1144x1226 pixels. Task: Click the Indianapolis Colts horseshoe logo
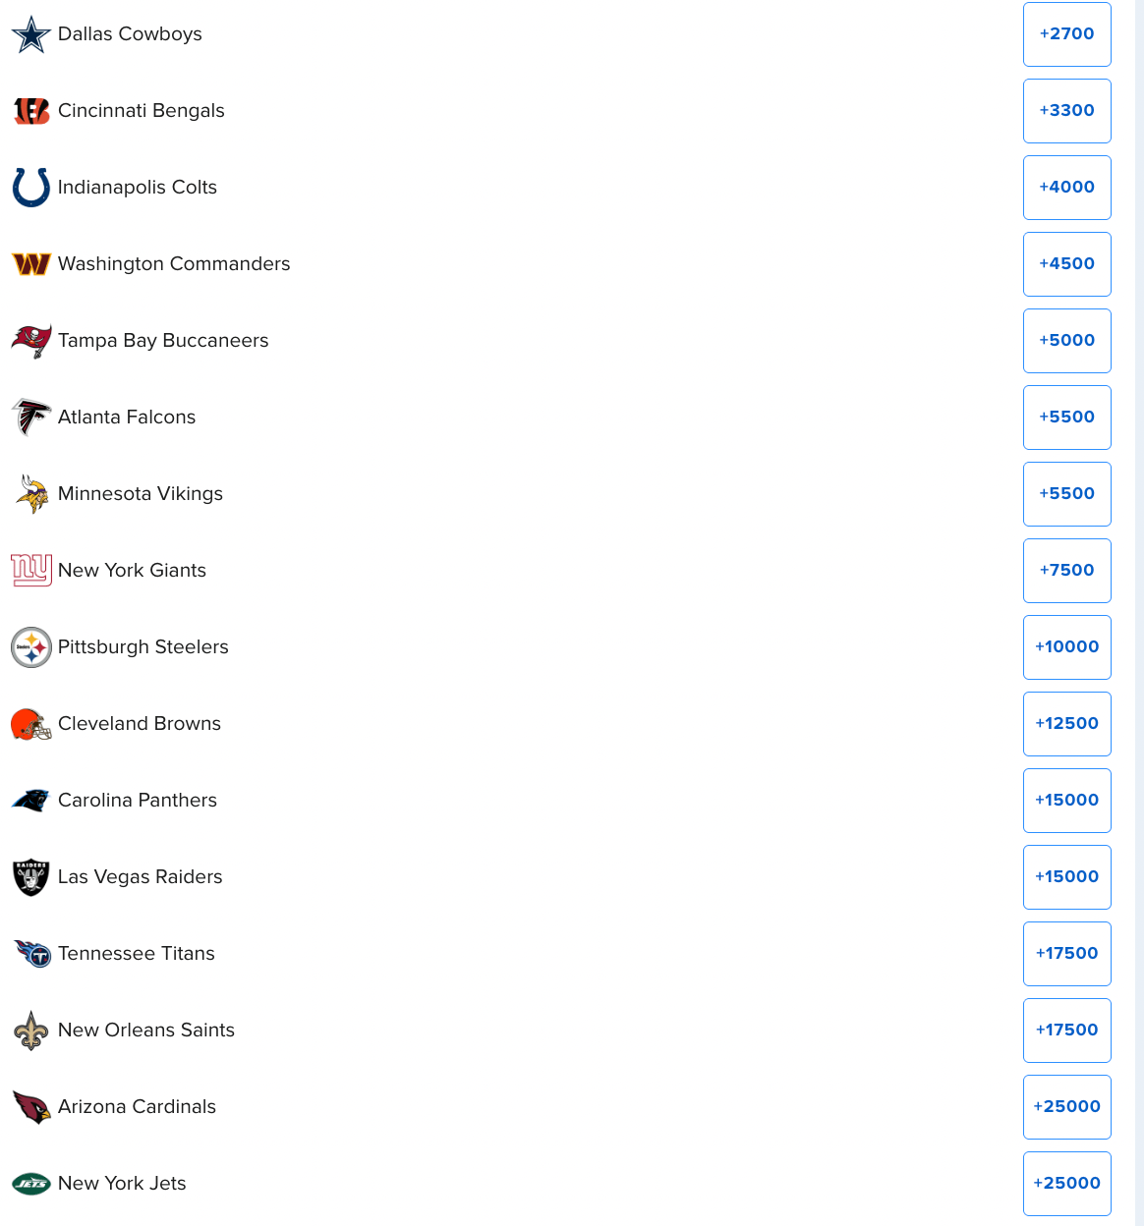31,188
